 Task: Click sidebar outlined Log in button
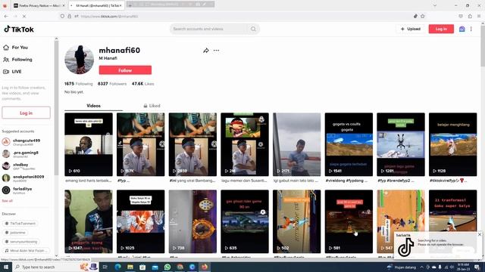[x=26, y=113]
